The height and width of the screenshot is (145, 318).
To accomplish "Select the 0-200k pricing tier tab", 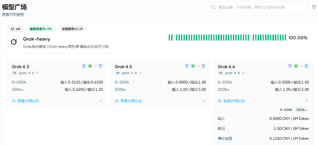I will pyautogui.click(x=286, y=110).
